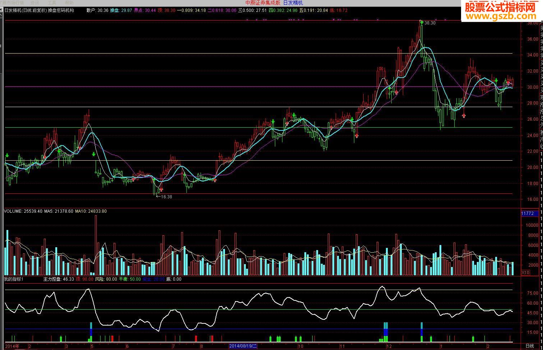Click the 16.38 low price annotation

(x=166, y=197)
